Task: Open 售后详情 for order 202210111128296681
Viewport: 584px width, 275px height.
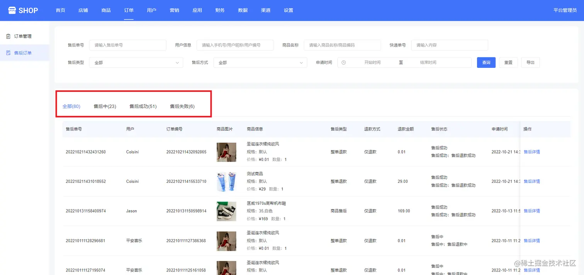Action: [x=532, y=241]
